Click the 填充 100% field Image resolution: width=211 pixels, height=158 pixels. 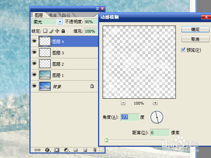91,31
